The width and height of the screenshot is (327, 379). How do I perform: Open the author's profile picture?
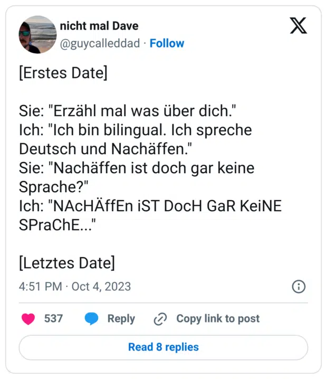37,34
